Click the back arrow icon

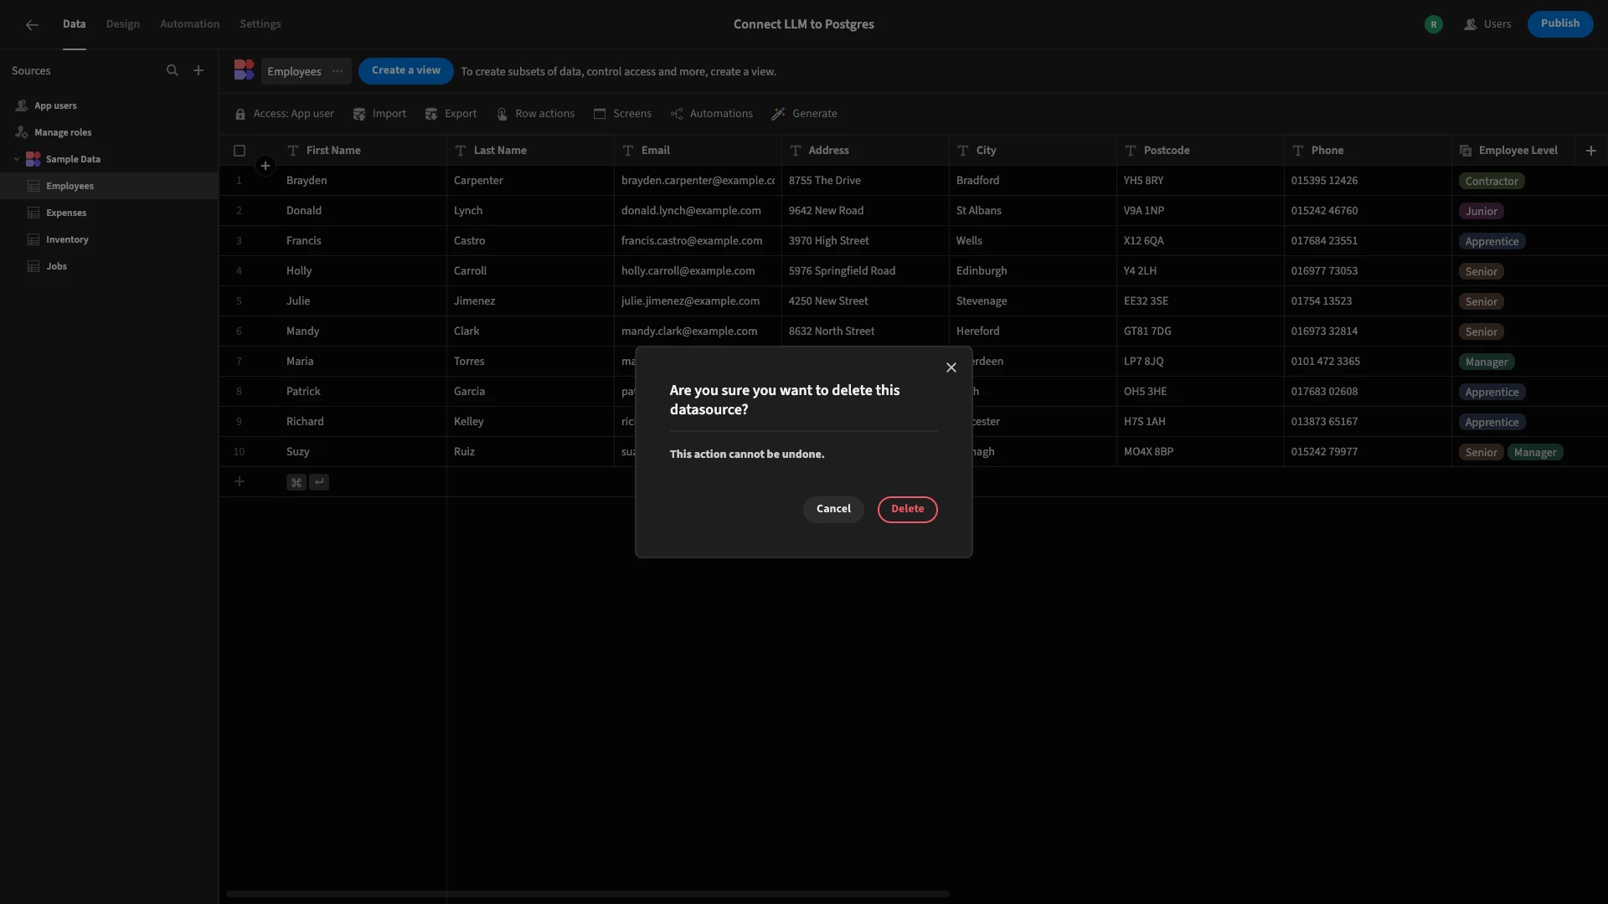tap(32, 25)
